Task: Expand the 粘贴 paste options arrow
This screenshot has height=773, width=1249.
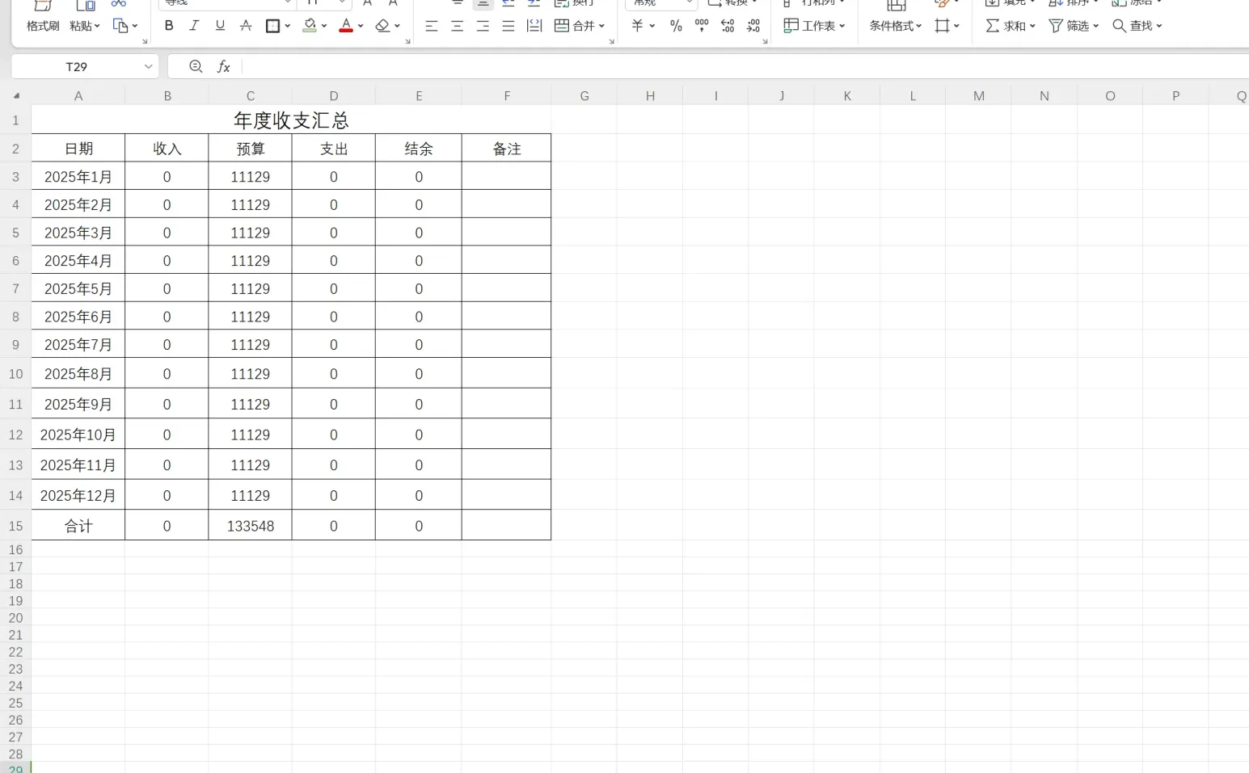Action: click(x=97, y=26)
